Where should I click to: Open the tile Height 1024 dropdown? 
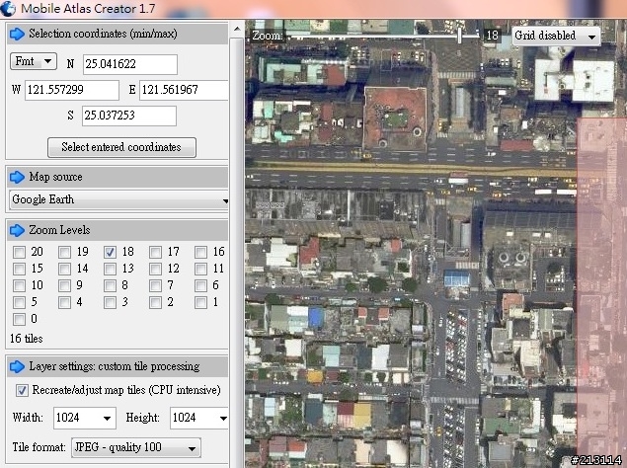(x=199, y=418)
